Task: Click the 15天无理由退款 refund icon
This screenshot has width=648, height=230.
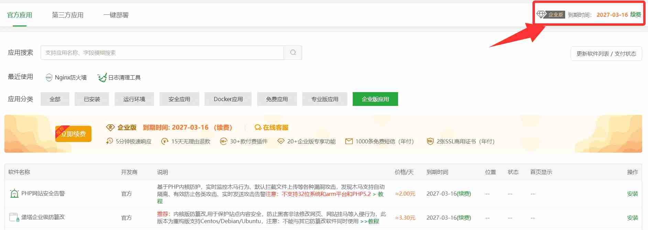Action: point(165,141)
